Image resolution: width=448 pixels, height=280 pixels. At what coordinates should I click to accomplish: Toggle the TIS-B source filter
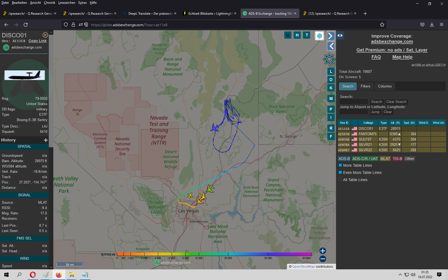397,159
